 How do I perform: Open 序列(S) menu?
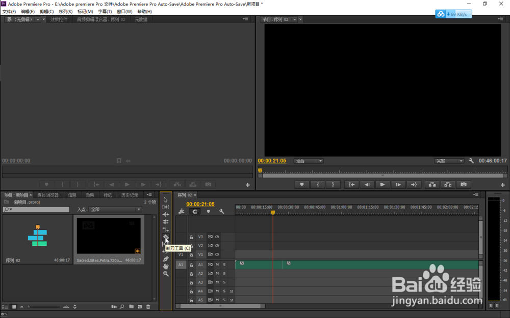(x=65, y=11)
